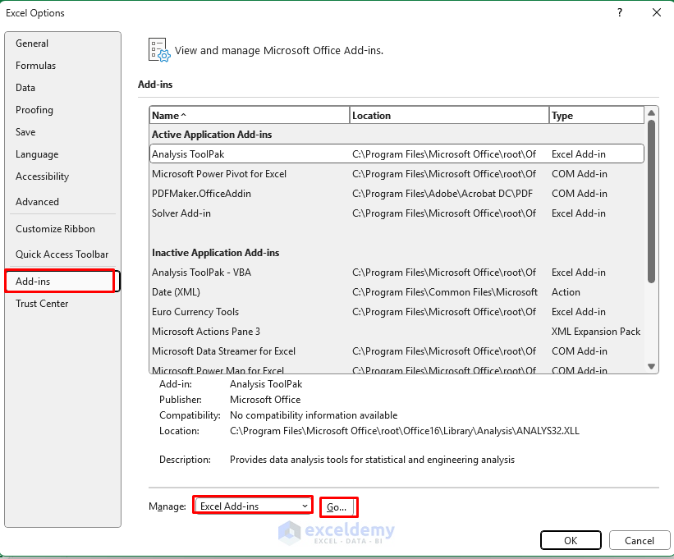Click the Help question mark icon

[x=620, y=12]
